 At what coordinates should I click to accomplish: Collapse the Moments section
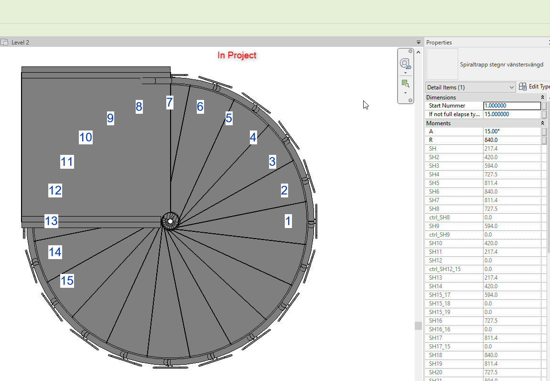coord(542,123)
